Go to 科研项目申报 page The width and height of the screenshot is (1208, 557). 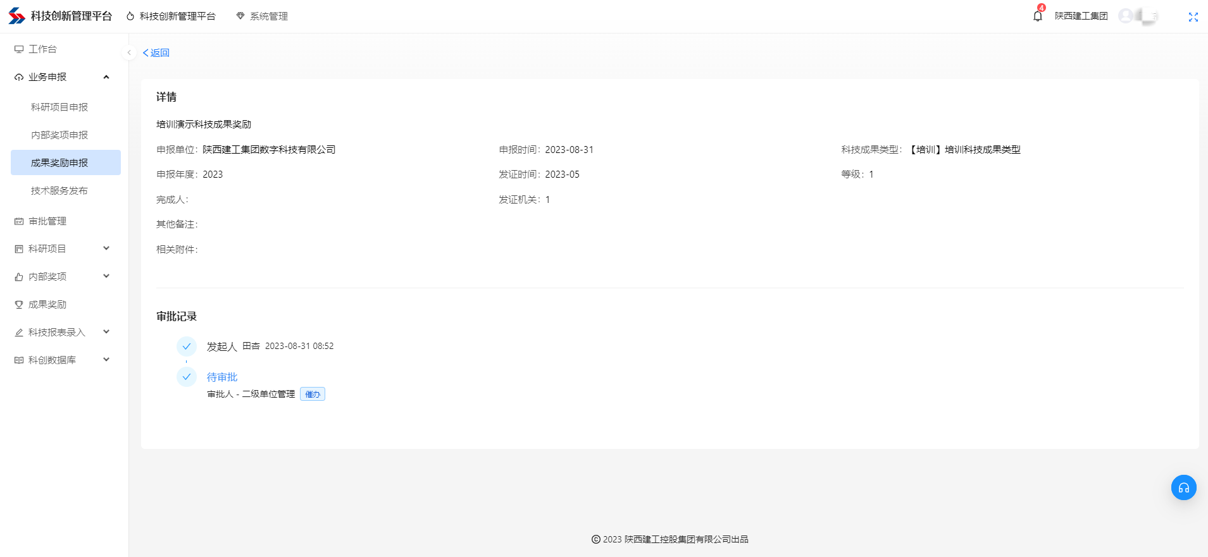point(59,107)
